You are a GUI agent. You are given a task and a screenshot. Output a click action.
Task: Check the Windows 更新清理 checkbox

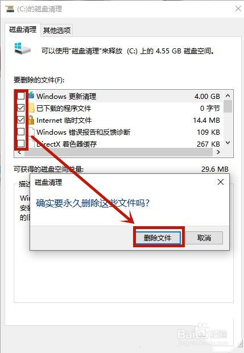pos(21,96)
